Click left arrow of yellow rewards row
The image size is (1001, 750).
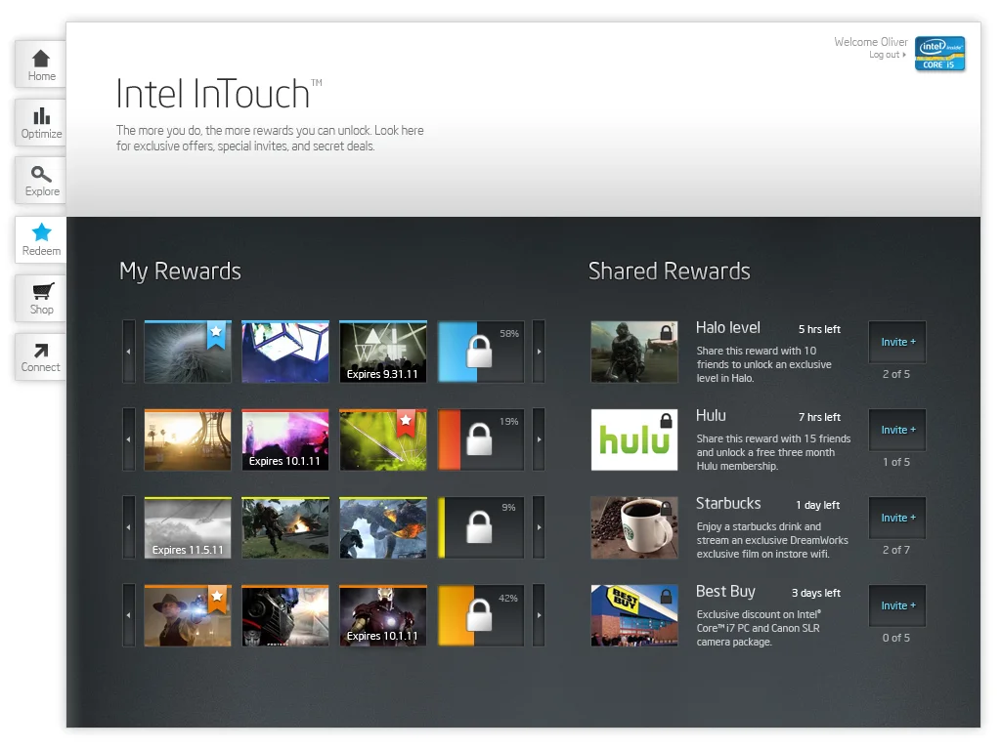(129, 527)
